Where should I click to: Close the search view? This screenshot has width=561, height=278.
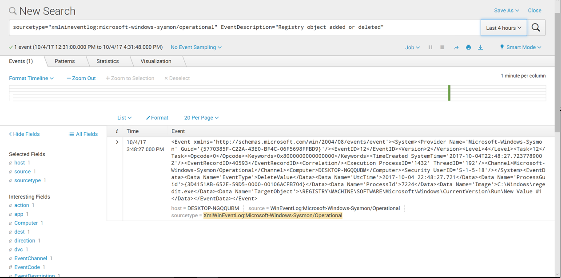pos(534,10)
